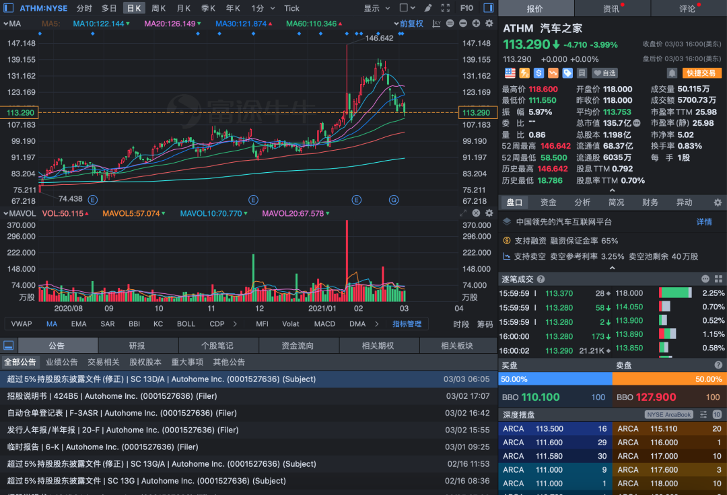Open the chart layout square selector
727x495 pixels.
[x=407, y=8]
